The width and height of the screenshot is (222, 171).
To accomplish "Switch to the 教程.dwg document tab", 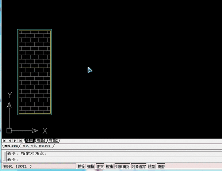I will pos(10,146).
